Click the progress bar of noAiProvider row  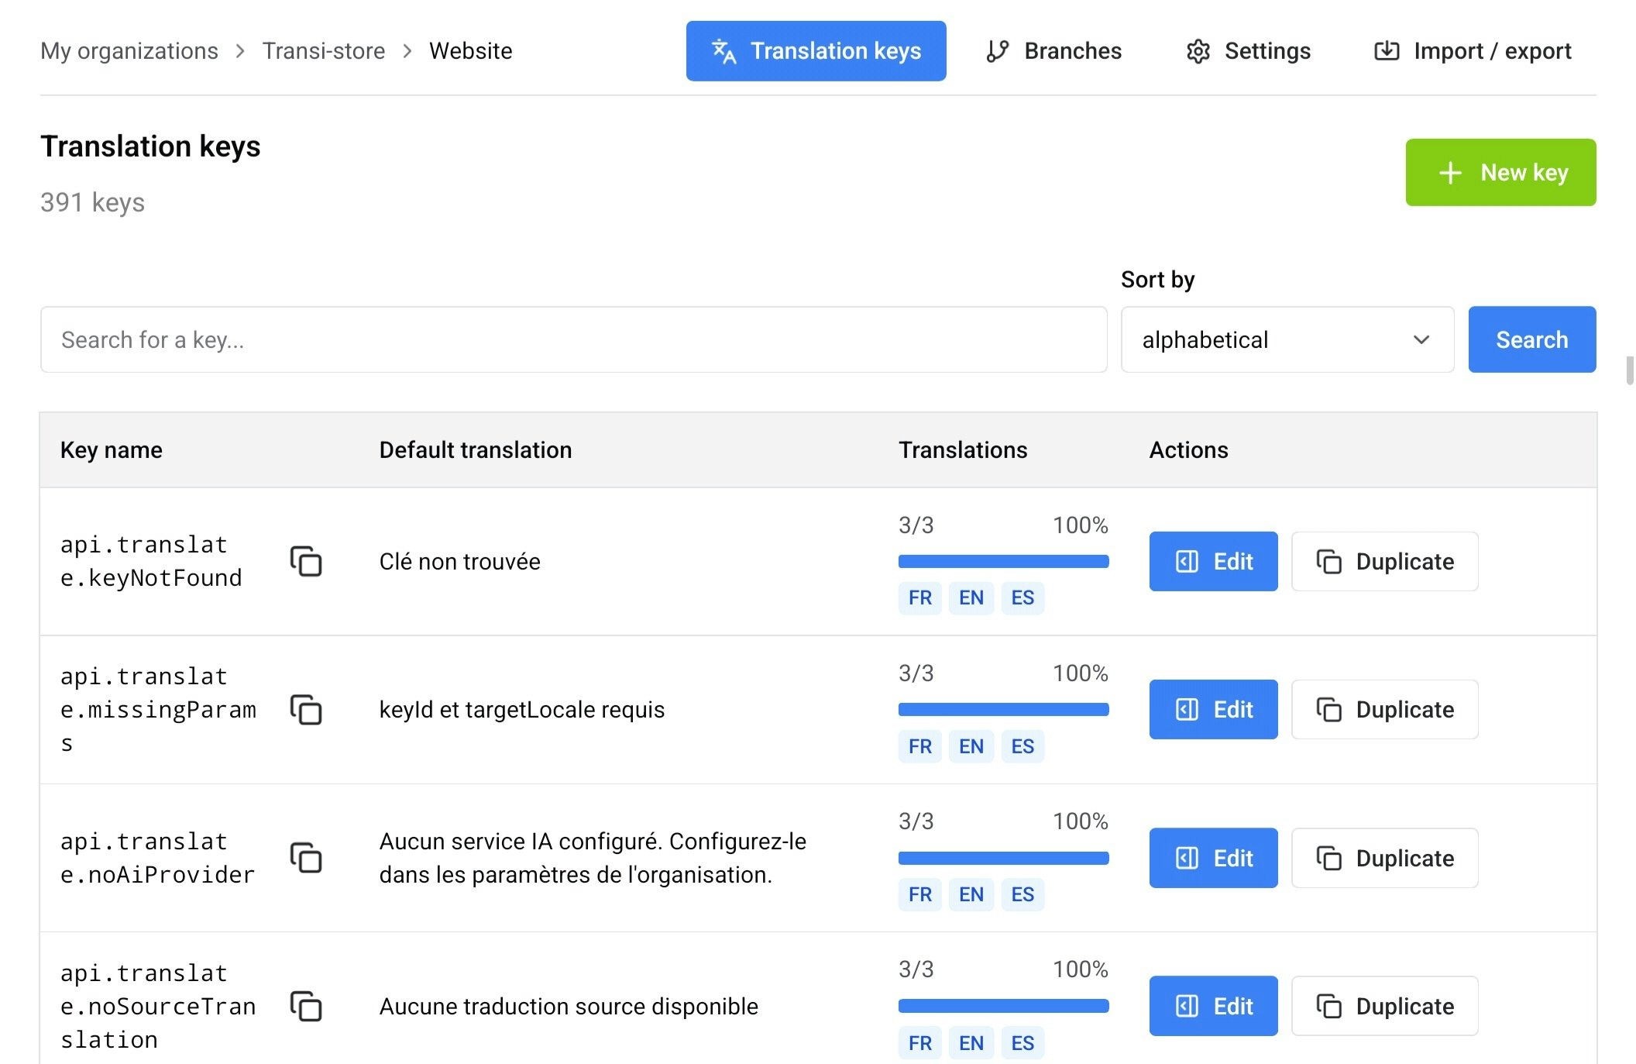(x=1003, y=858)
